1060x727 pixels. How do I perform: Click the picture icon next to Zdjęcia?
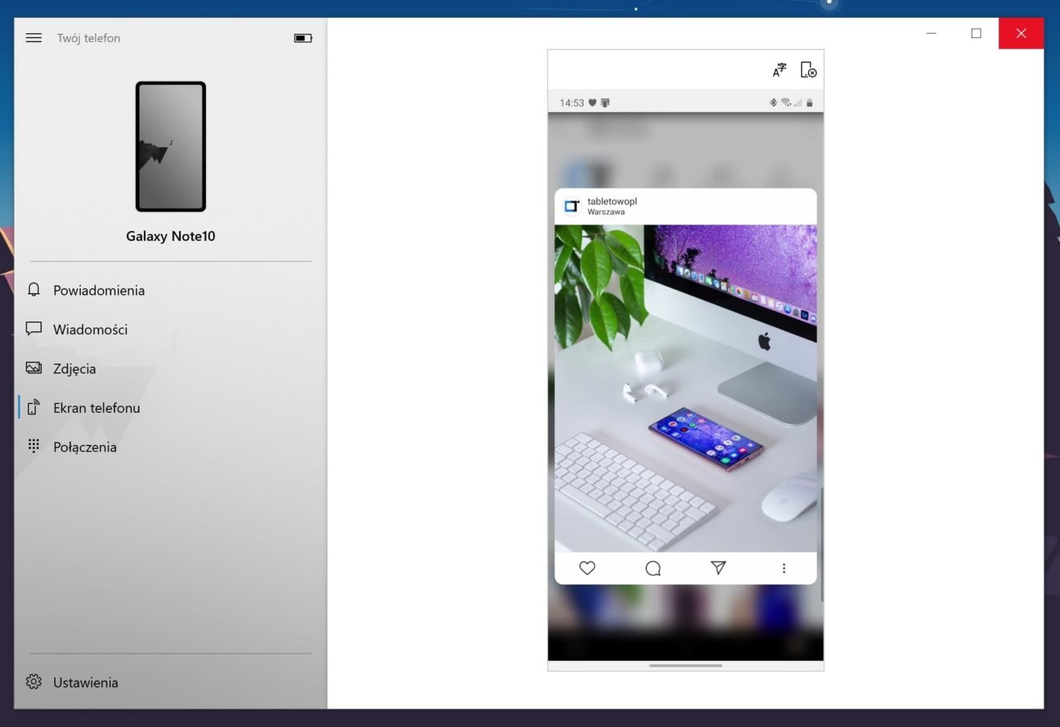coord(33,368)
